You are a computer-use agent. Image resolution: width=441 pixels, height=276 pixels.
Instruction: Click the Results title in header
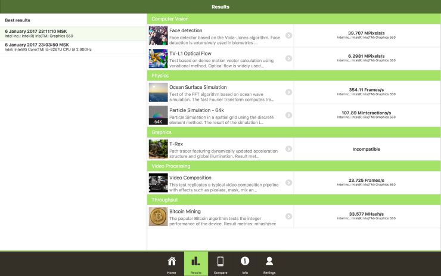[220, 7]
